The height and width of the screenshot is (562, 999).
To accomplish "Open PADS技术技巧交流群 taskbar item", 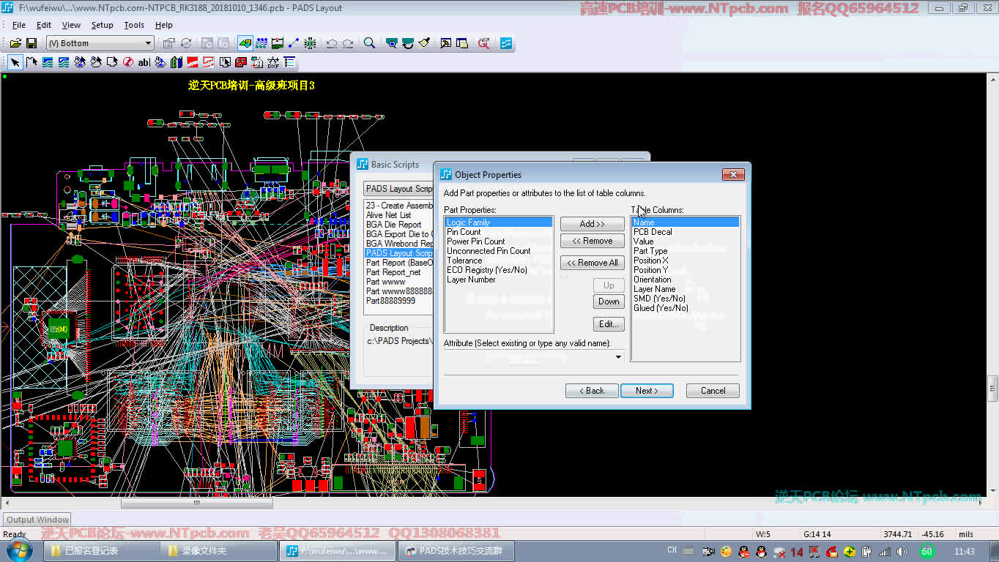I will click(x=456, y=551).
